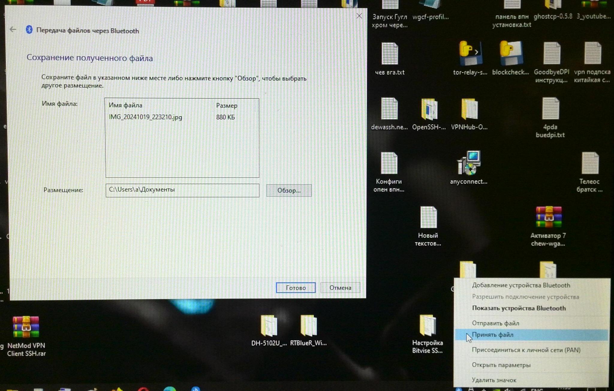This screenshot has height=391, width=614.
Task: Open NetMod VPN Client SSH.rar archive
Action: 26,327
